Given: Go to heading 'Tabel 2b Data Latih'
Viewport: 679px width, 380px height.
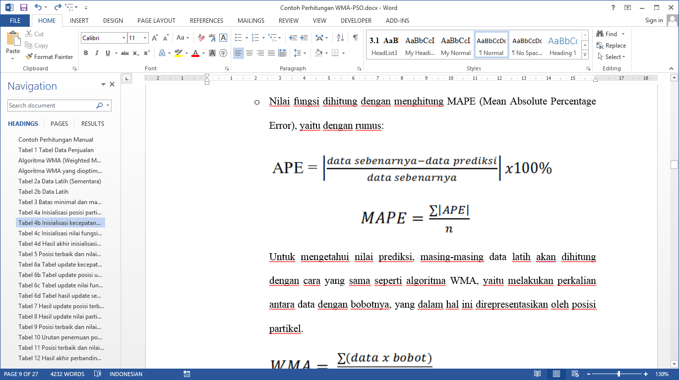Looking at the screenshot, I should pyautogui.click(x=43, y=192).
